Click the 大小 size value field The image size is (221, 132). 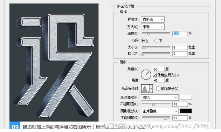[180, 47]
